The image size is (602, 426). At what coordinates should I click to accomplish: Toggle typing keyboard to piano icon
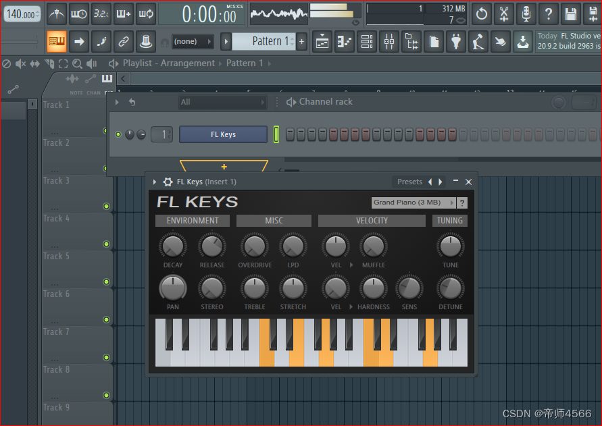pos(57,41)
